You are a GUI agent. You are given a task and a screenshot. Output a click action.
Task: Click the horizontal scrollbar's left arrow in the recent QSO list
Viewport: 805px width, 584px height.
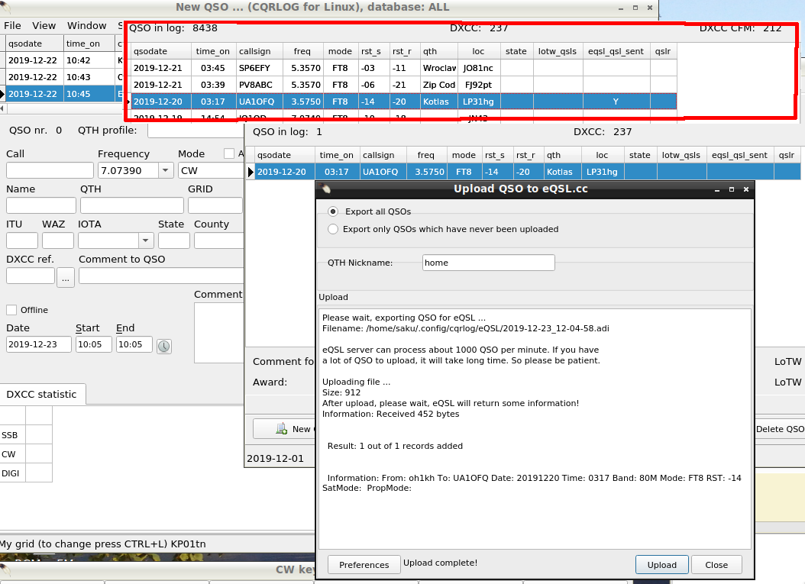[x=2, y=108]
